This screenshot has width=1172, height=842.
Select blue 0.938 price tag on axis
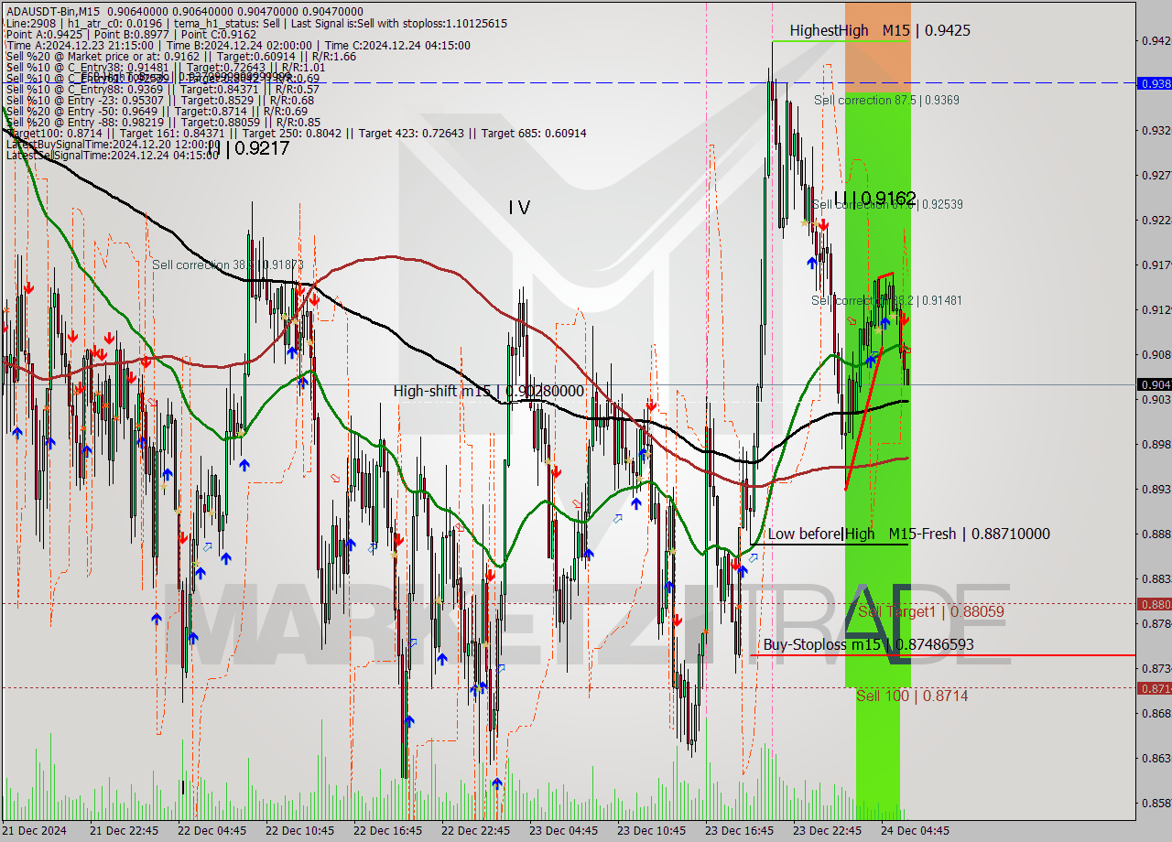(x=1154, y=82)
